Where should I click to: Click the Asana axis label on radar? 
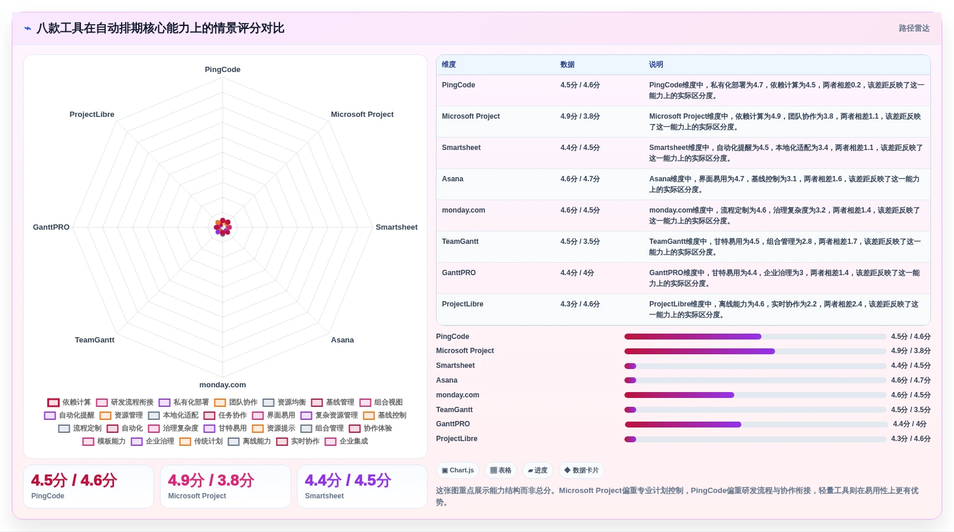point(343,340)
